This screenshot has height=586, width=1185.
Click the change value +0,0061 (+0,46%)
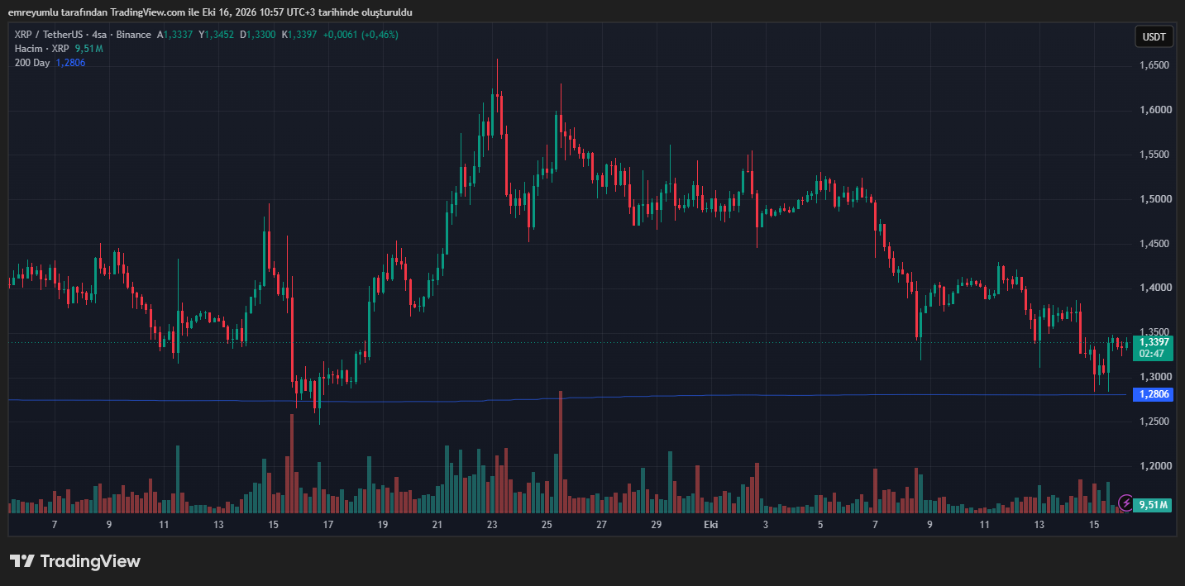point(361,35)
